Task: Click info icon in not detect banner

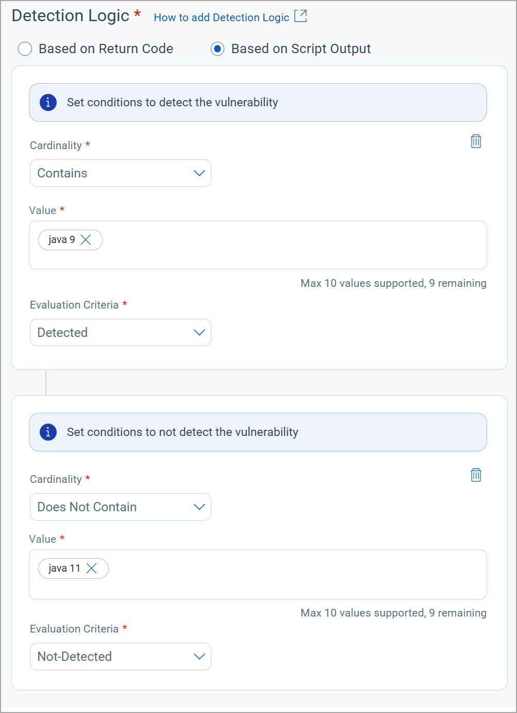Action: [x=48, y=432]
